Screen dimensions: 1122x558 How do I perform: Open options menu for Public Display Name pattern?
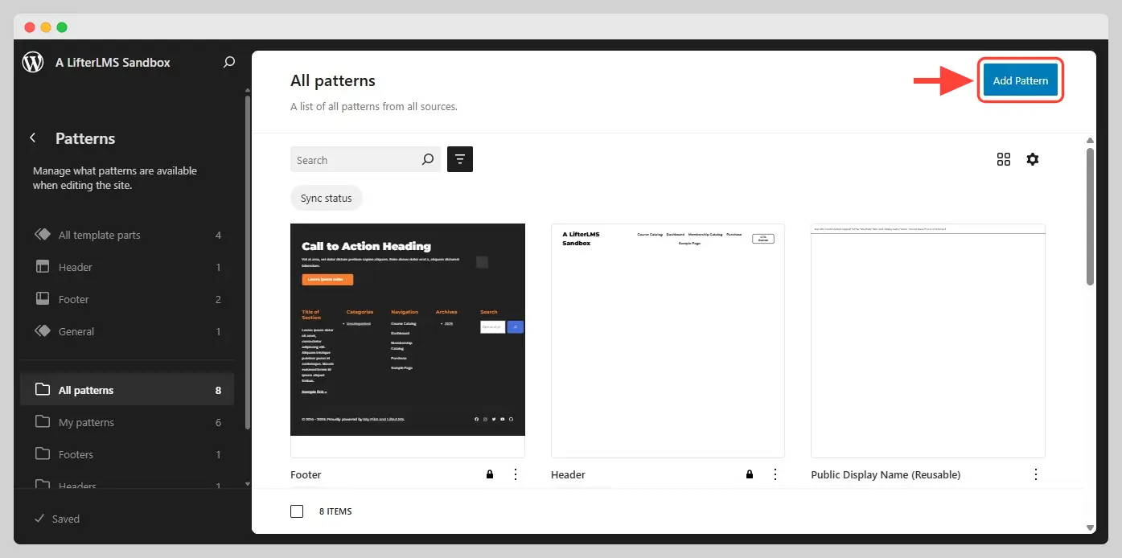[1035, 474]
